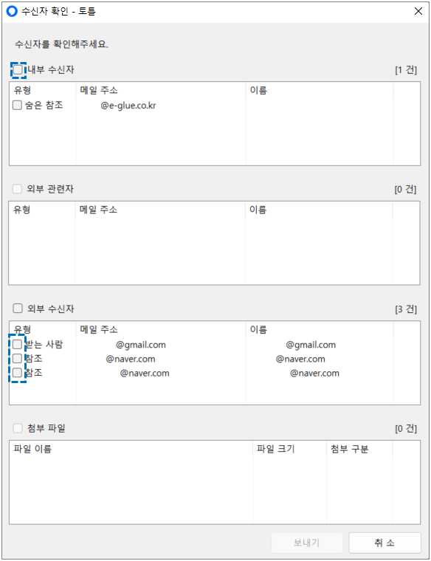Check the 받는 사람 row checkbox
Image resolution: width=431 pixels, height=561 pixels.
17,344
